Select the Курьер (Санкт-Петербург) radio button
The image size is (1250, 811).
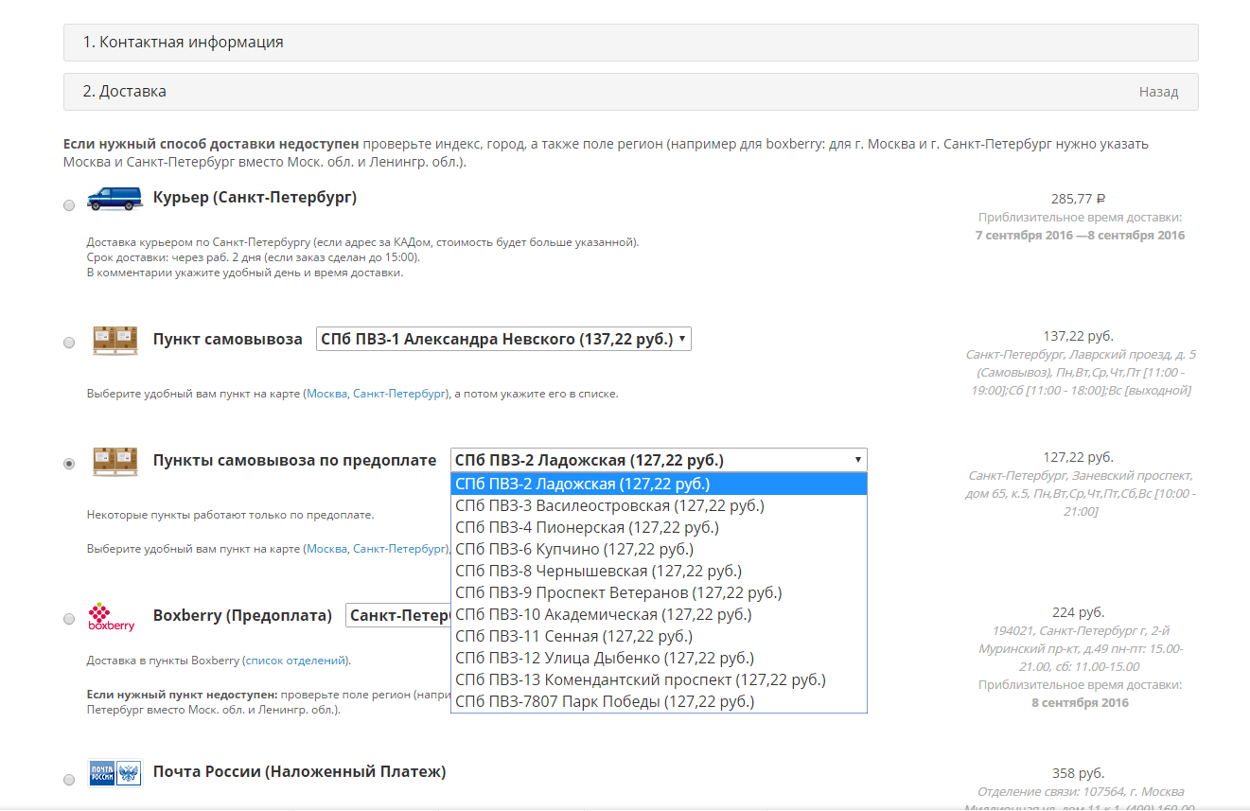(69, 205)
